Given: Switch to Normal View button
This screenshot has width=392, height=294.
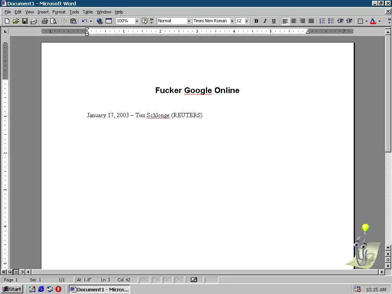Looking at the screenshot, I should click(x=4, y=272).
